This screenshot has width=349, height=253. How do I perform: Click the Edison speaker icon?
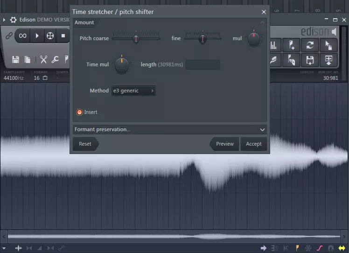pyautogui.click(x=334, y=32)
